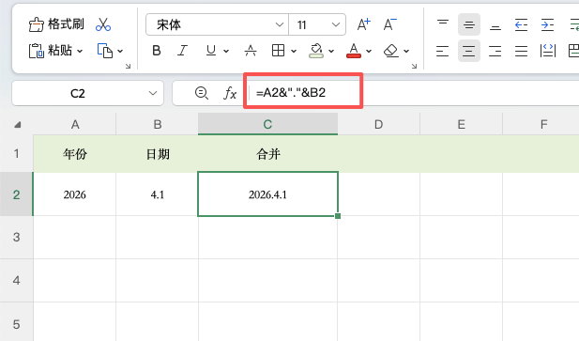
Task: Select row 2 header
Action: pyautogui.click(x=17, y=194)
